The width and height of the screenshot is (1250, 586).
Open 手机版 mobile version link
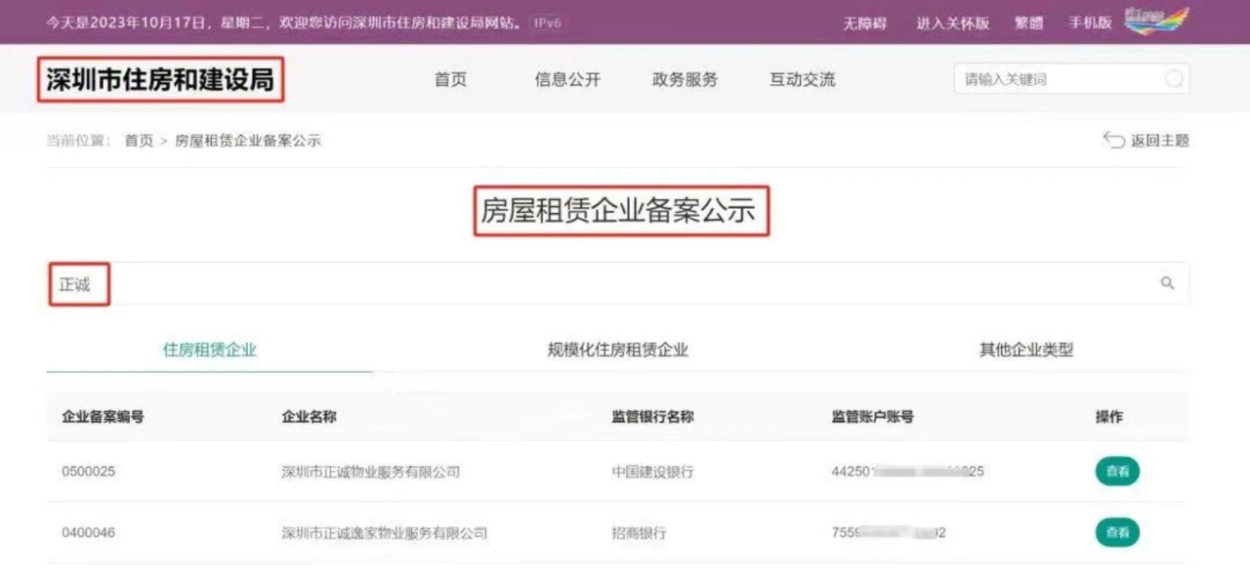(1090, 23)
